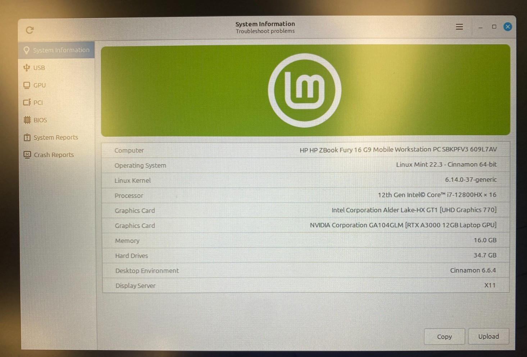
Task: Open the USB section
Action: (57, 68)
